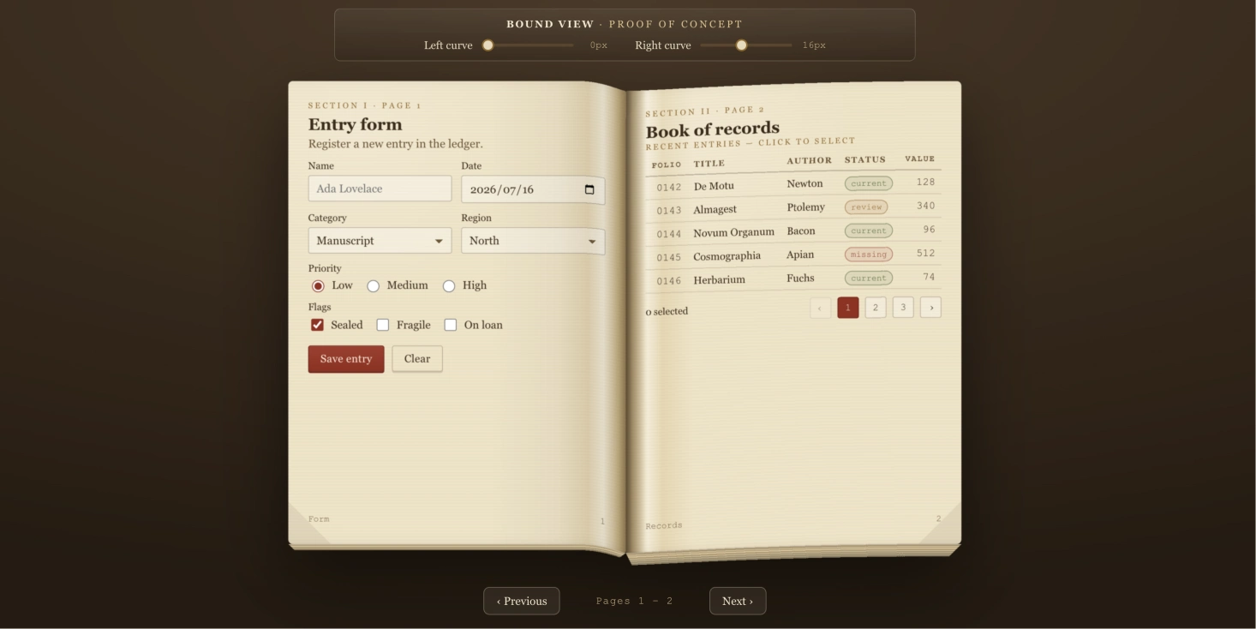Click the missing status badge for Cosmographia
The width and height of the screenshot is (1256, 629).
[x=869, y=255]
